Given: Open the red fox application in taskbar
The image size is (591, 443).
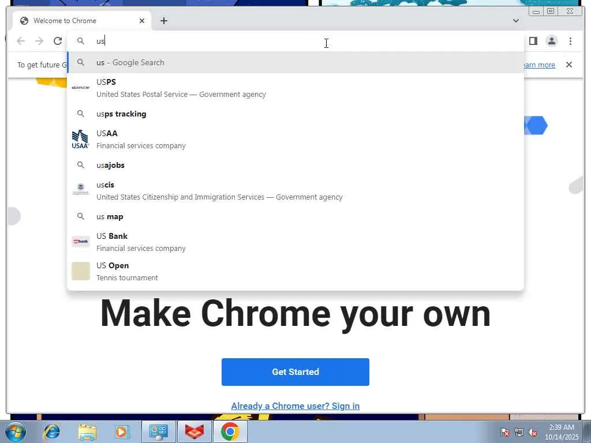Looking at the screenshot, I should (194, 431).
